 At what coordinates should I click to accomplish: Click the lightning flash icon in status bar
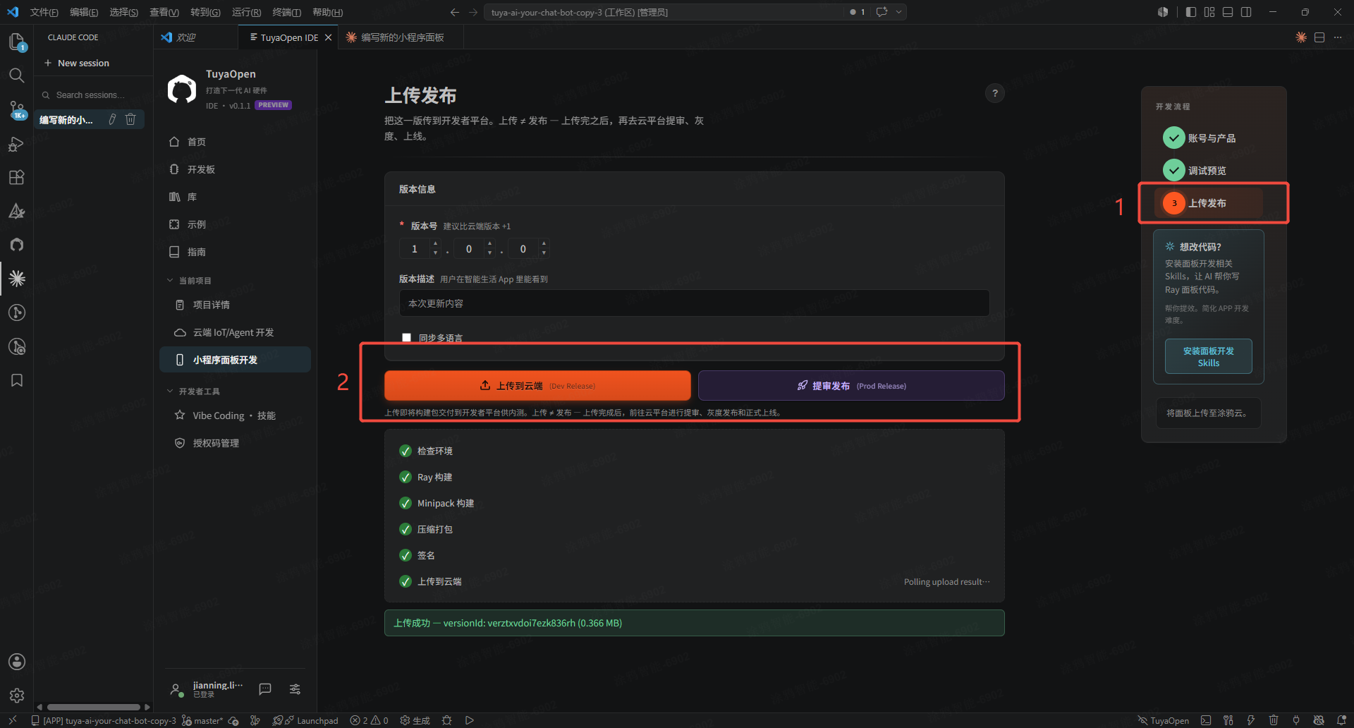(1251, 720)
